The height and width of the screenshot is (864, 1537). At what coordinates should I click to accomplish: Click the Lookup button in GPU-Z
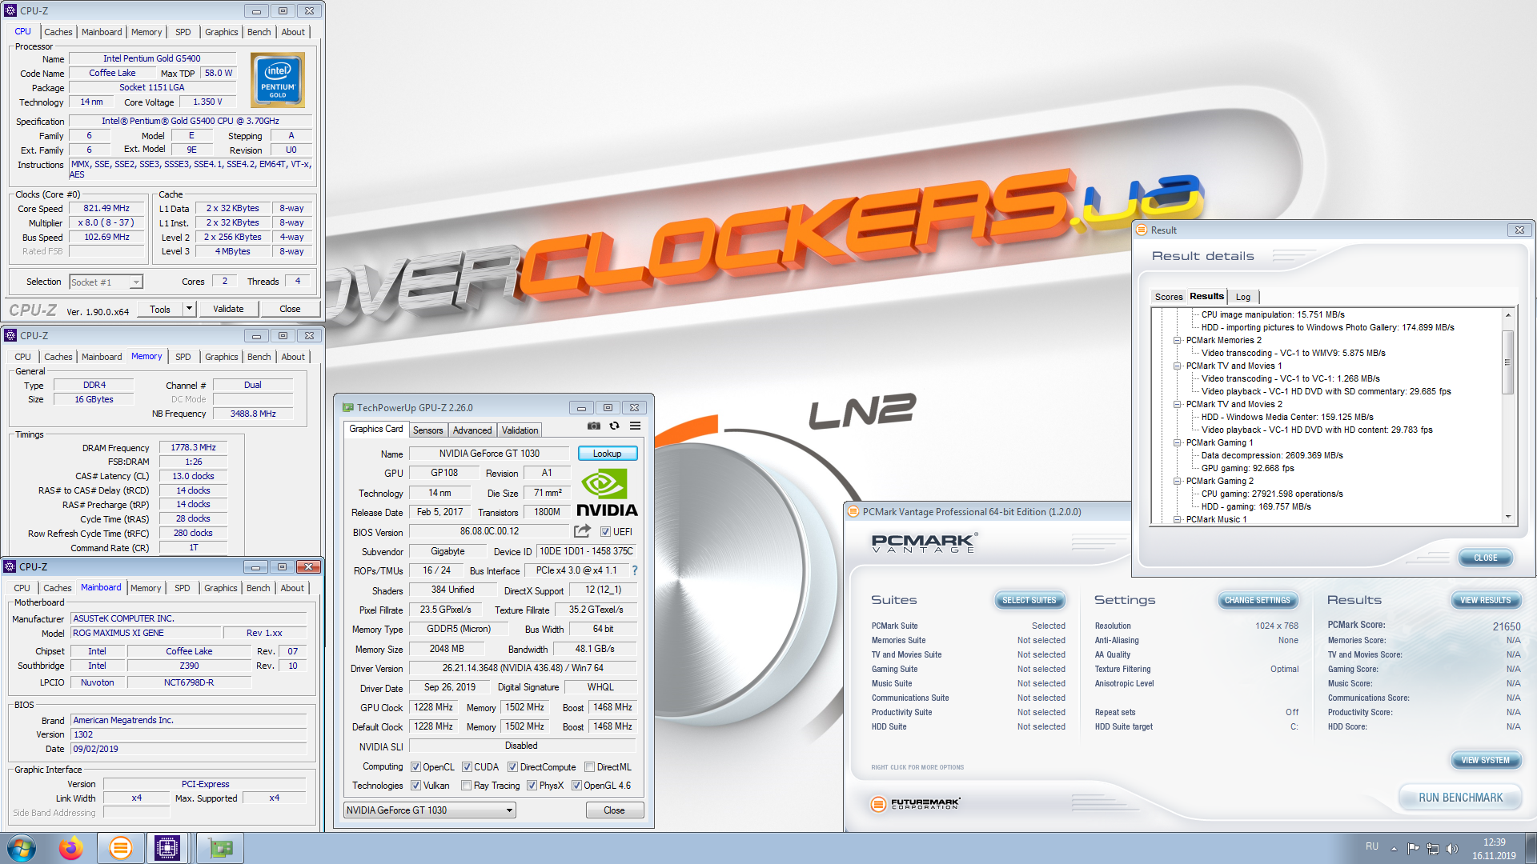pyautogui.click(x=608, y=454)
